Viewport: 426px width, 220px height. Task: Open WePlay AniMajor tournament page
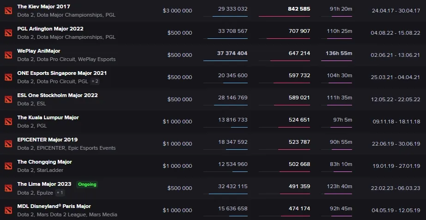39,51
